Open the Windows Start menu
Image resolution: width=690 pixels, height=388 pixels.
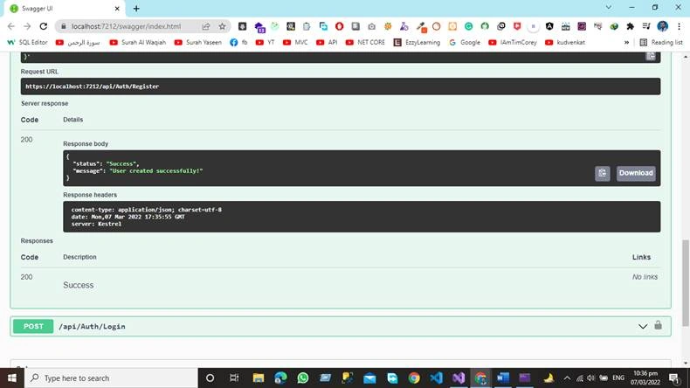pos(12,378)
